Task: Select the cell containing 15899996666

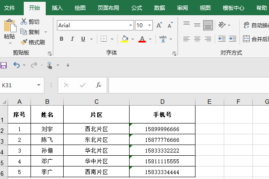Action: [162, 129]
